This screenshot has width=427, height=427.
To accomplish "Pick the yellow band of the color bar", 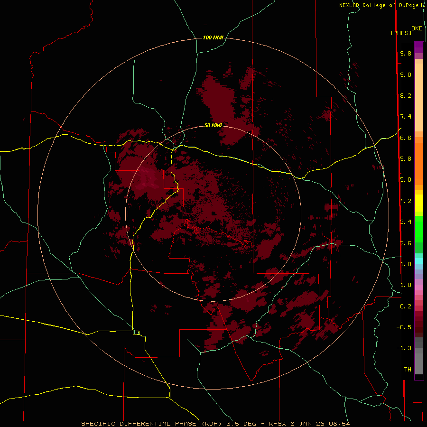I will (419, 203).
